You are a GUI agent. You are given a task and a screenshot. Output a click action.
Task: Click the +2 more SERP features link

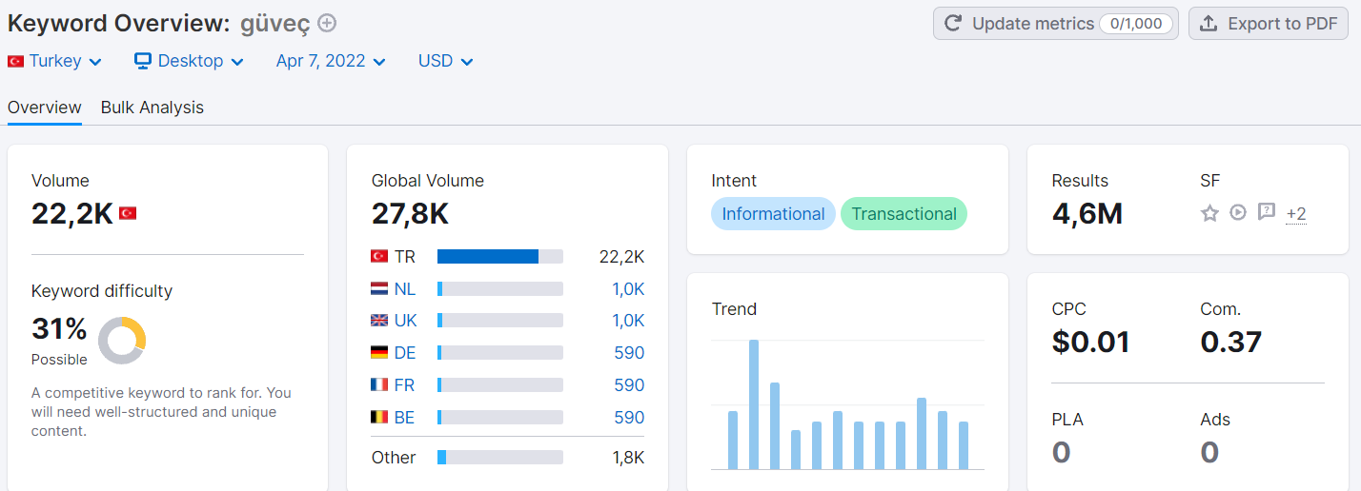pos(1295,214)
